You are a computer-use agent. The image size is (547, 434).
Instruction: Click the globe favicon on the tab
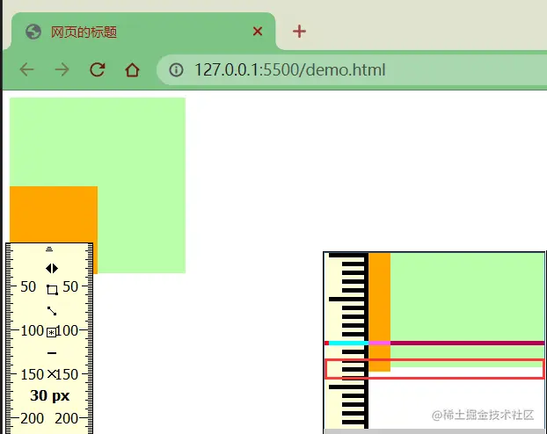(33, 32)
